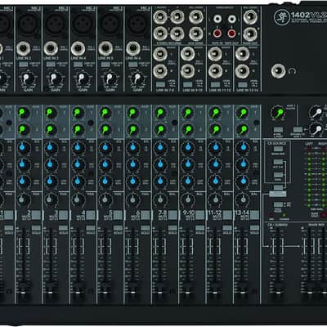Click the channel 11-12 BAL knob
The width and height of the screenshot is (327, 327).
[x=215, y=199]
